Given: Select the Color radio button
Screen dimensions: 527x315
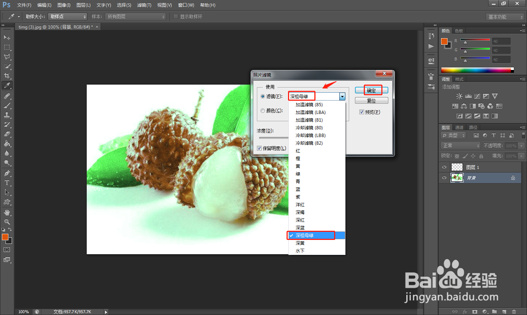Looking at the screenshot, I should (263, 111).
